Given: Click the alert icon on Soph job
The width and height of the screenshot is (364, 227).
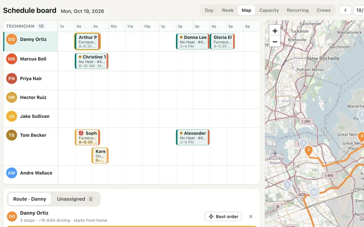Looking at the screenshot, I should point(81,133).
